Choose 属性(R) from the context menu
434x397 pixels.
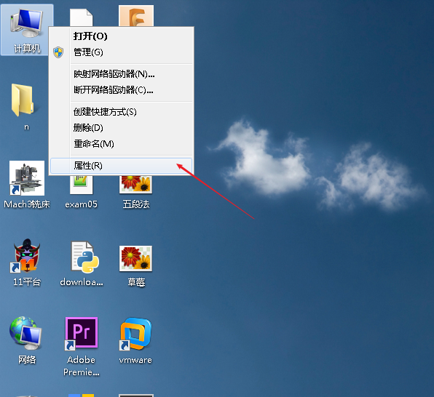pyautogui.click(x=121, y=166)
